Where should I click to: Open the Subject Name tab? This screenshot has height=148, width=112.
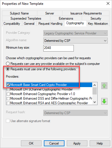coord(19,13)
